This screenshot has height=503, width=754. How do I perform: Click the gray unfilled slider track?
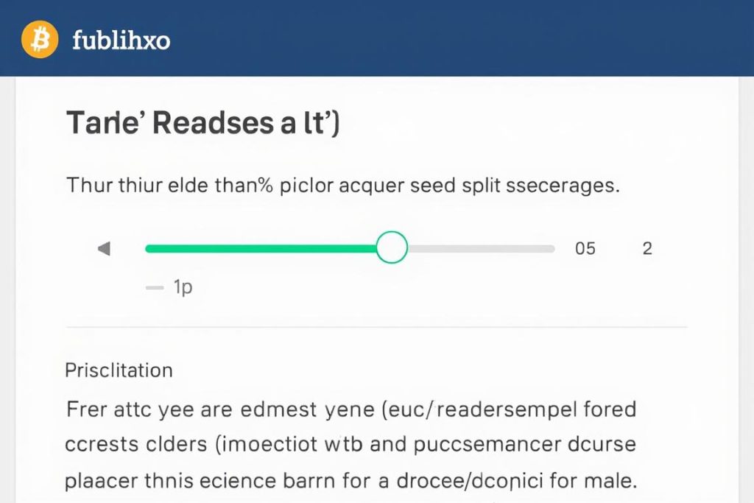tap(480, 248)
